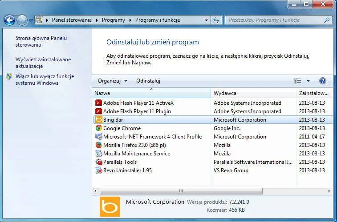Image resolution: width=337 pixels, height=222 pixels.
Task: Open address bar history dropdown
Action: pyautogui.click(x=206, y=20)
